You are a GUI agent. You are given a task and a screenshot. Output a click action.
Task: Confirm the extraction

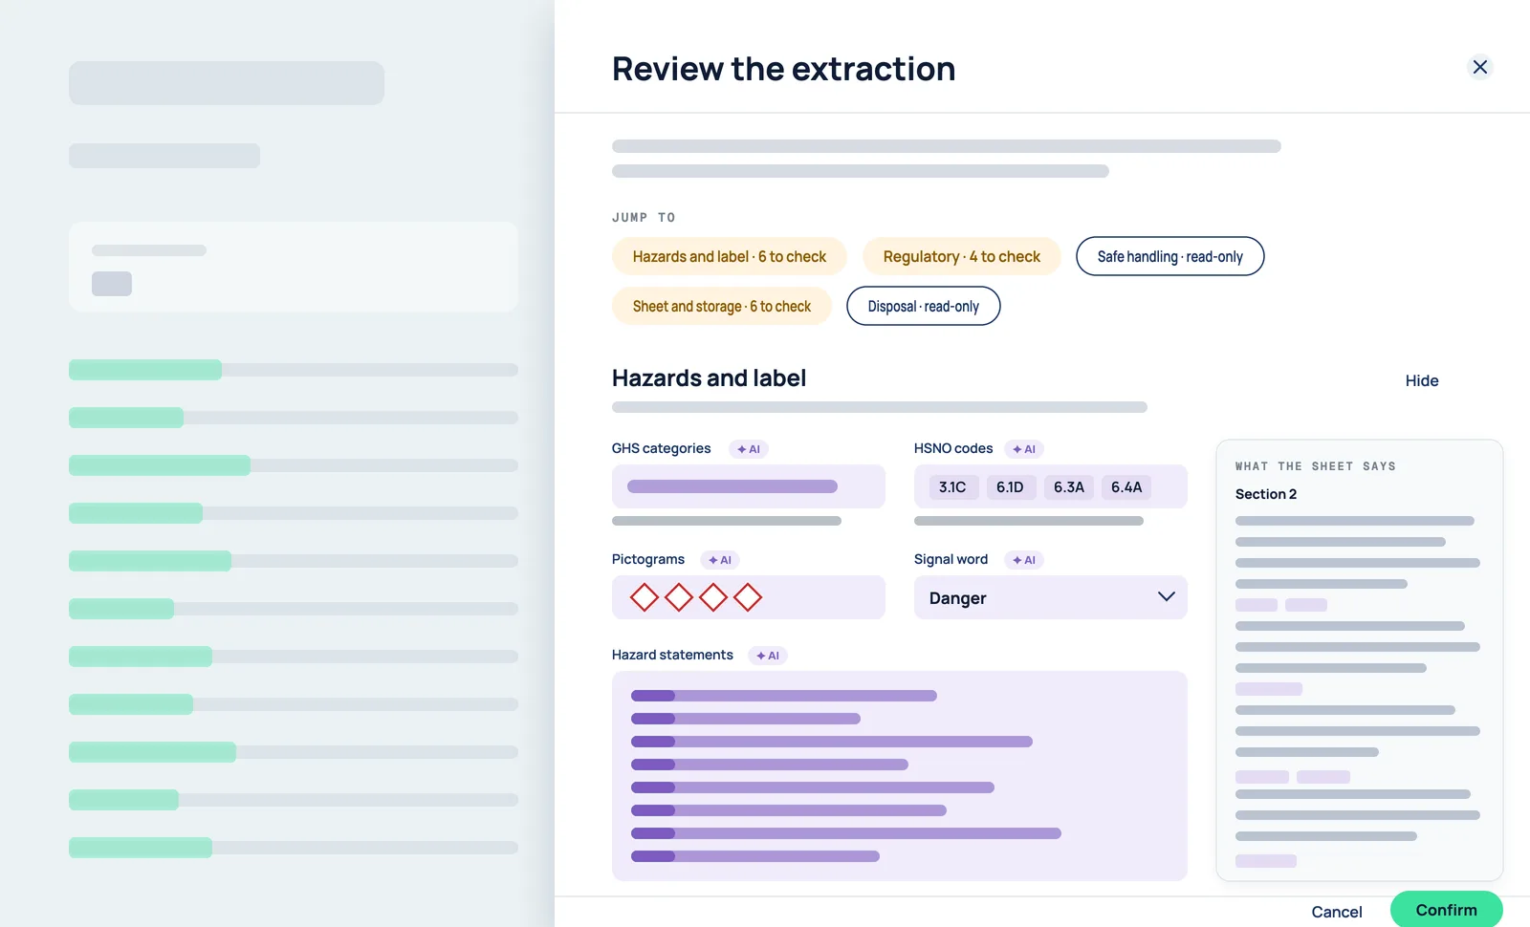[1446, 910]
